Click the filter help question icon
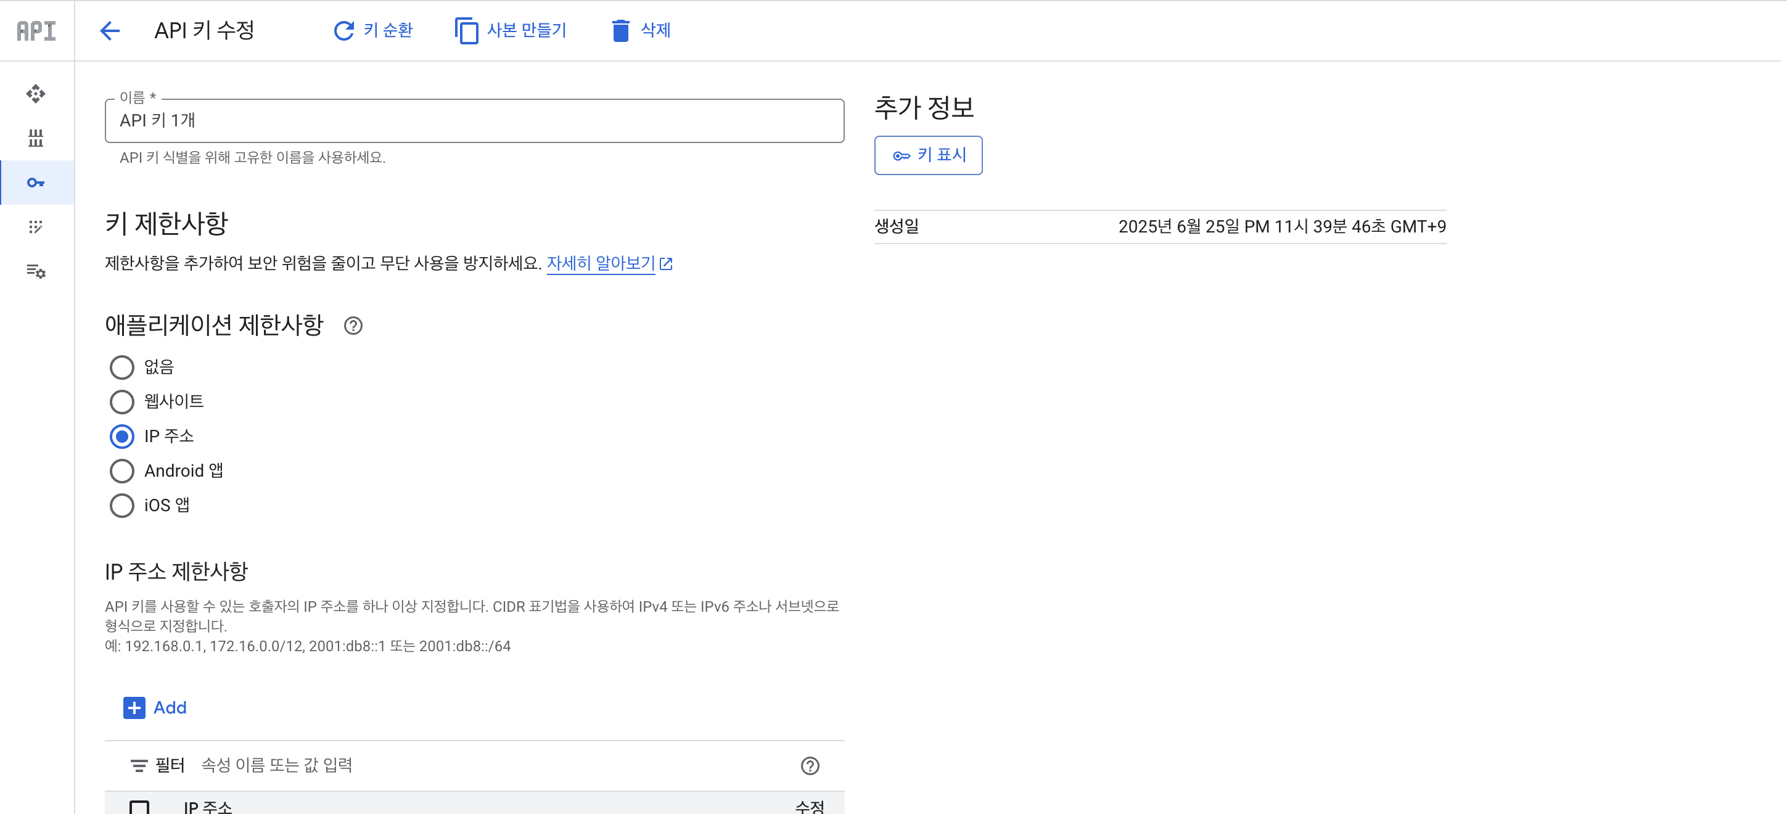Viewport: 1787px width, 814px height. 810,765
